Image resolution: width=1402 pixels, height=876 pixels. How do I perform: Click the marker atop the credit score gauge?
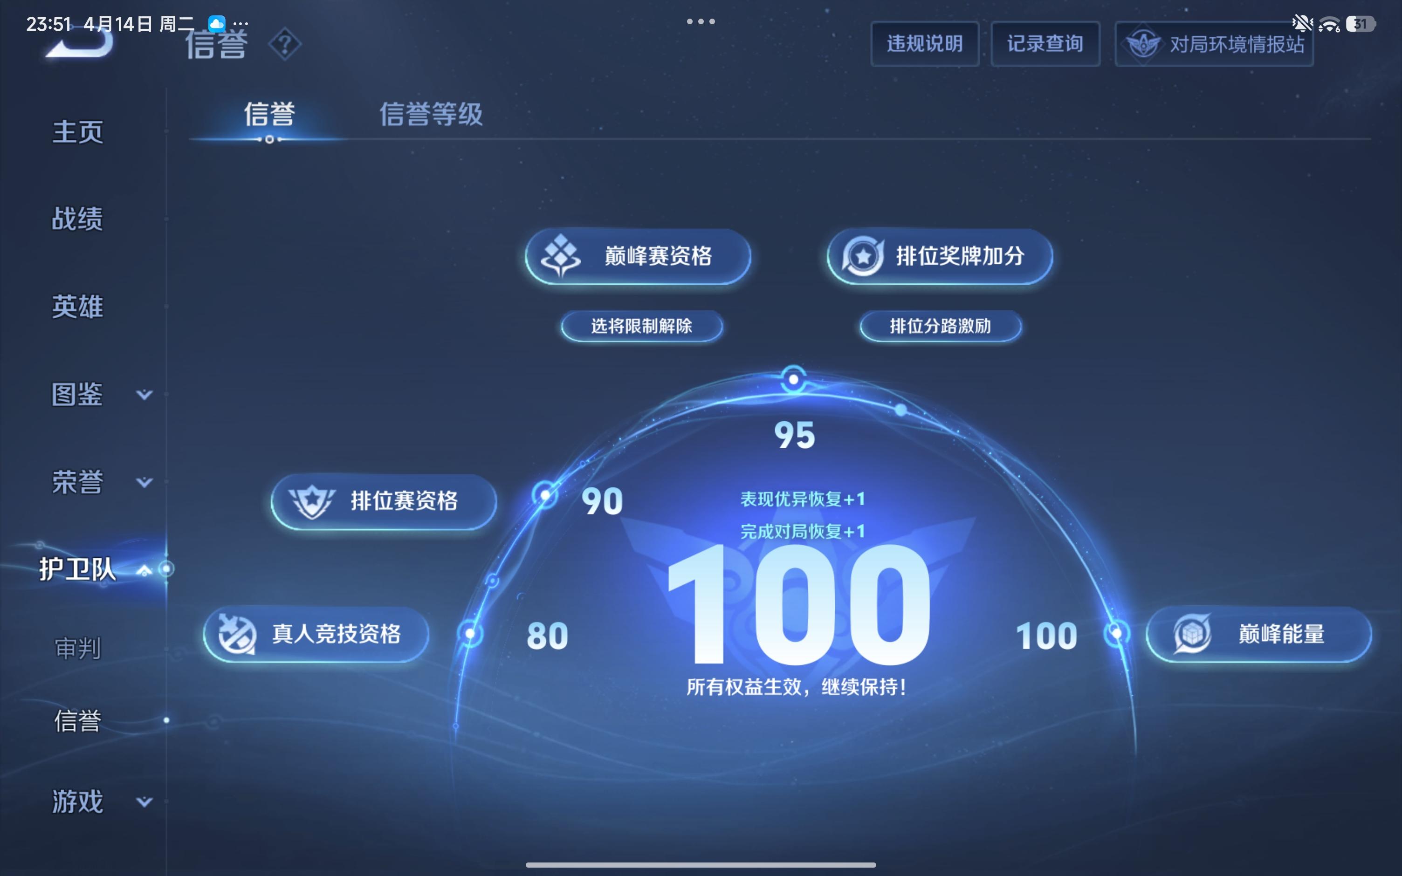click(794, 378)
